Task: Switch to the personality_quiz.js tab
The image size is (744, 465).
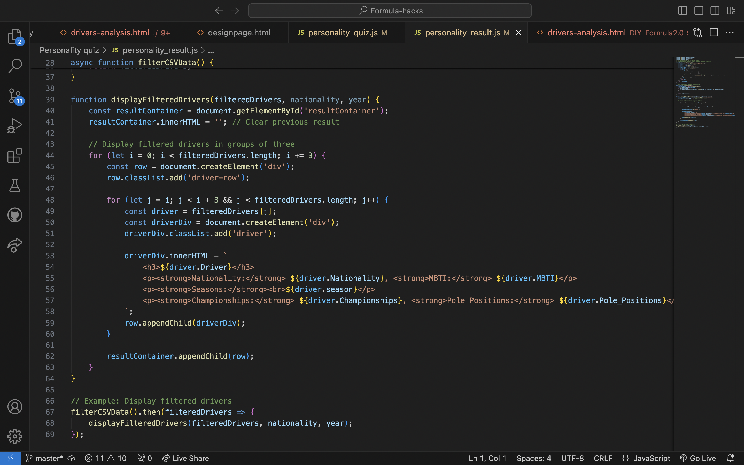Action: pos(343,33)
